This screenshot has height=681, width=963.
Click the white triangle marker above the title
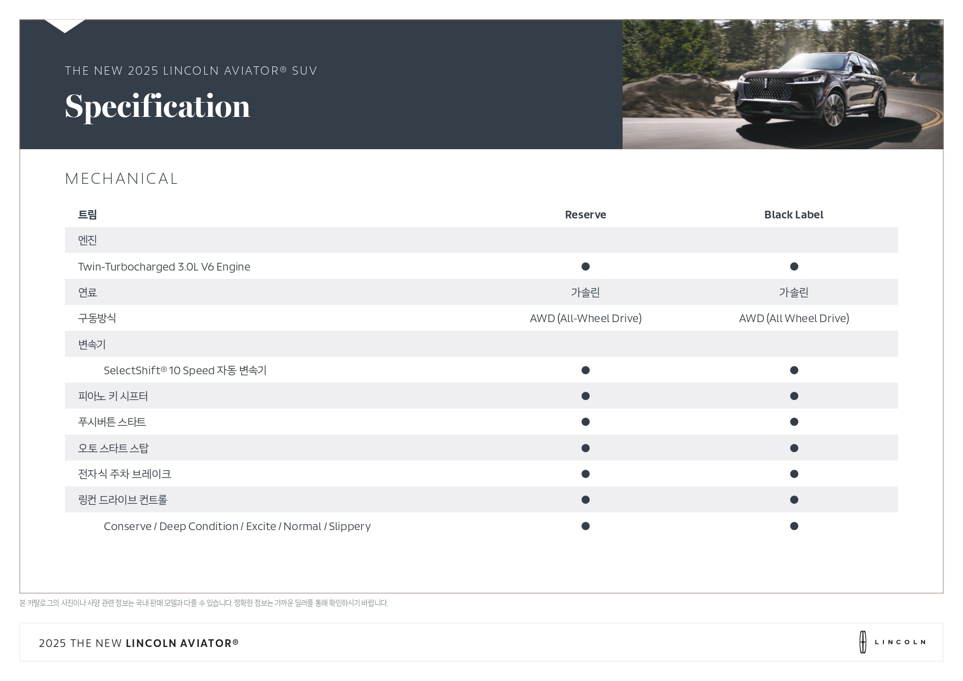(65, 26)
